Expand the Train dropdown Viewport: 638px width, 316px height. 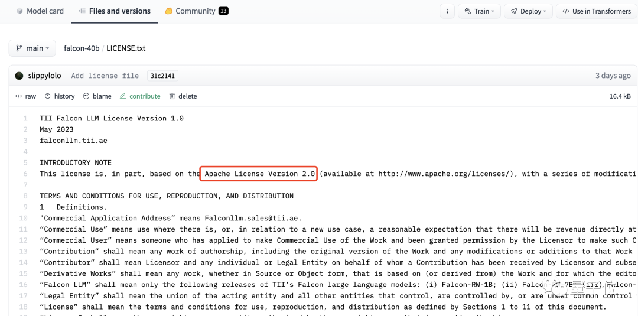coord(479,11)
